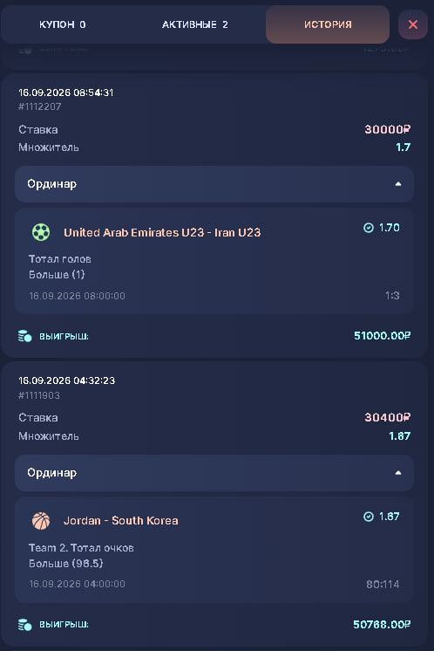434x651 pixels.
Task: Click the basketball icon beside Jordan - South Korea
Action: tap(41, 521)
